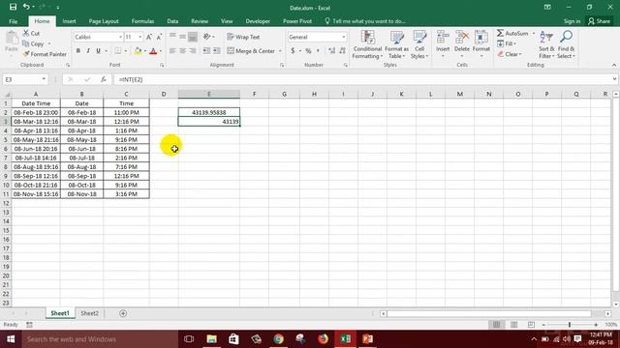The image size is (620, 348).
Task: Decrease indent icon
Action: [x=206, y=51]
